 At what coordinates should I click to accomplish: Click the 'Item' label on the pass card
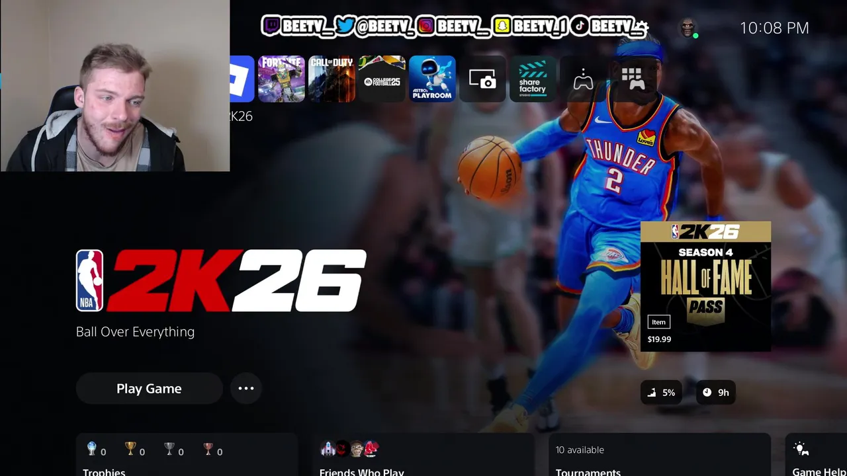pos(658,322)
